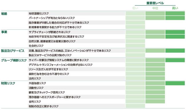
Task: Click the 地球温暖化リスク row label
Action: coord(39,13)
